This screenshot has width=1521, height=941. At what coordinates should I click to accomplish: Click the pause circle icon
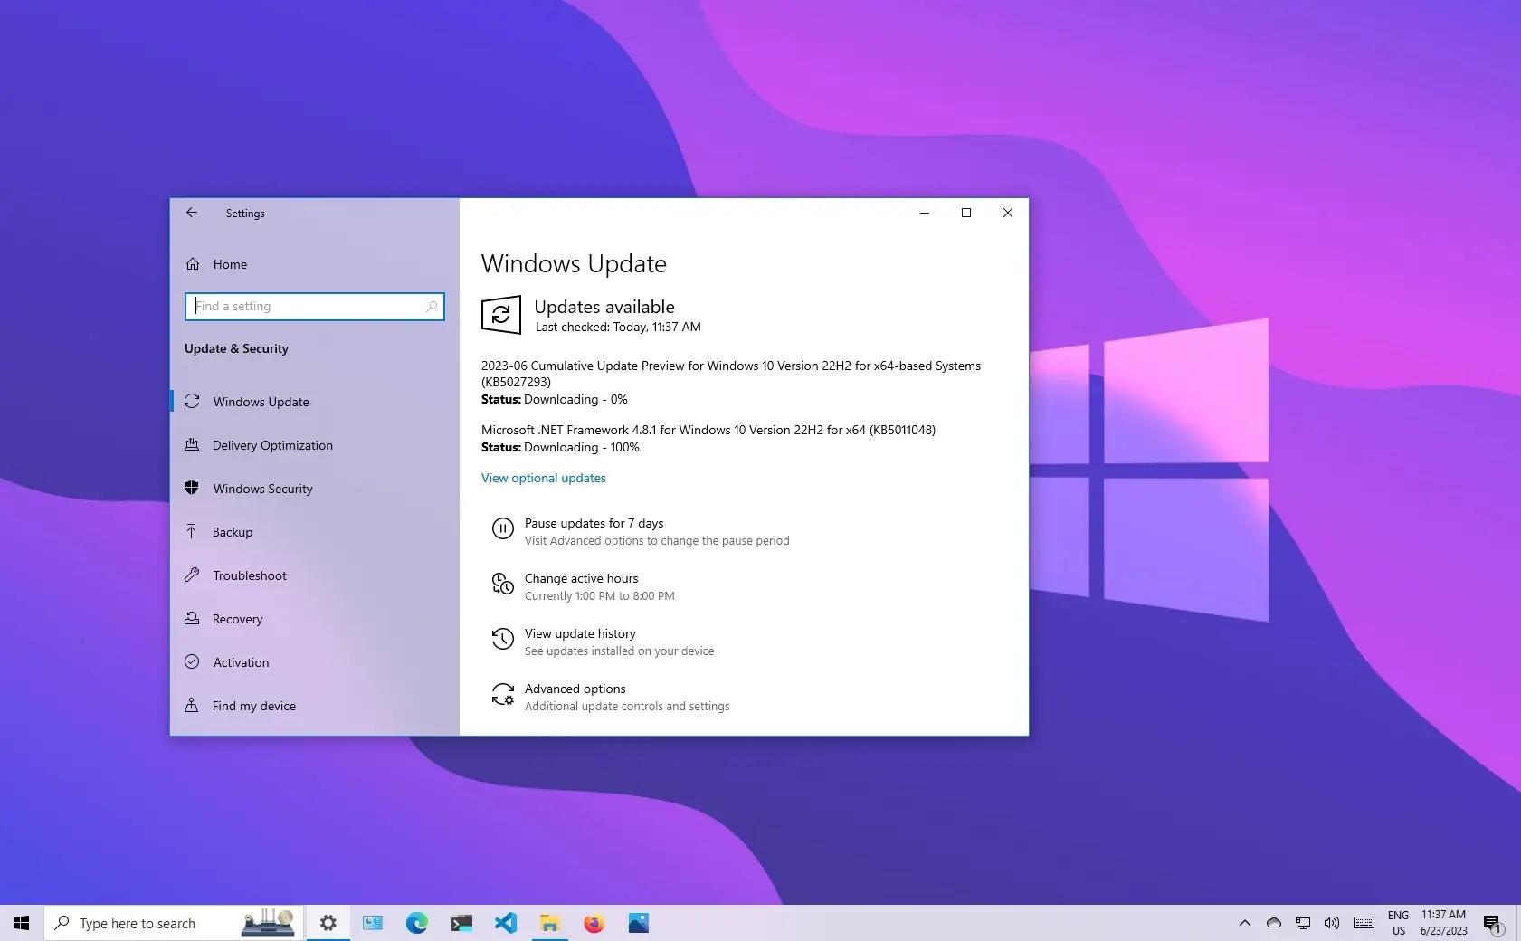(503, 528)
